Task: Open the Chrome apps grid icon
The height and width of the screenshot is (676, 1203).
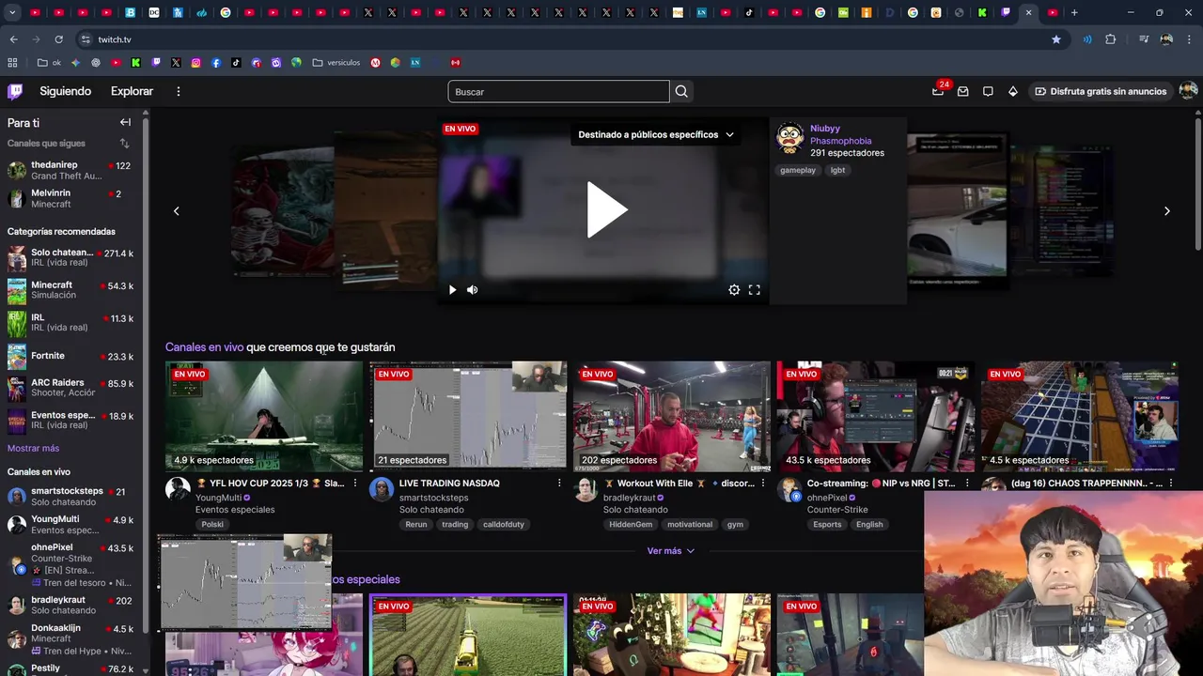Action: [12, 63]
